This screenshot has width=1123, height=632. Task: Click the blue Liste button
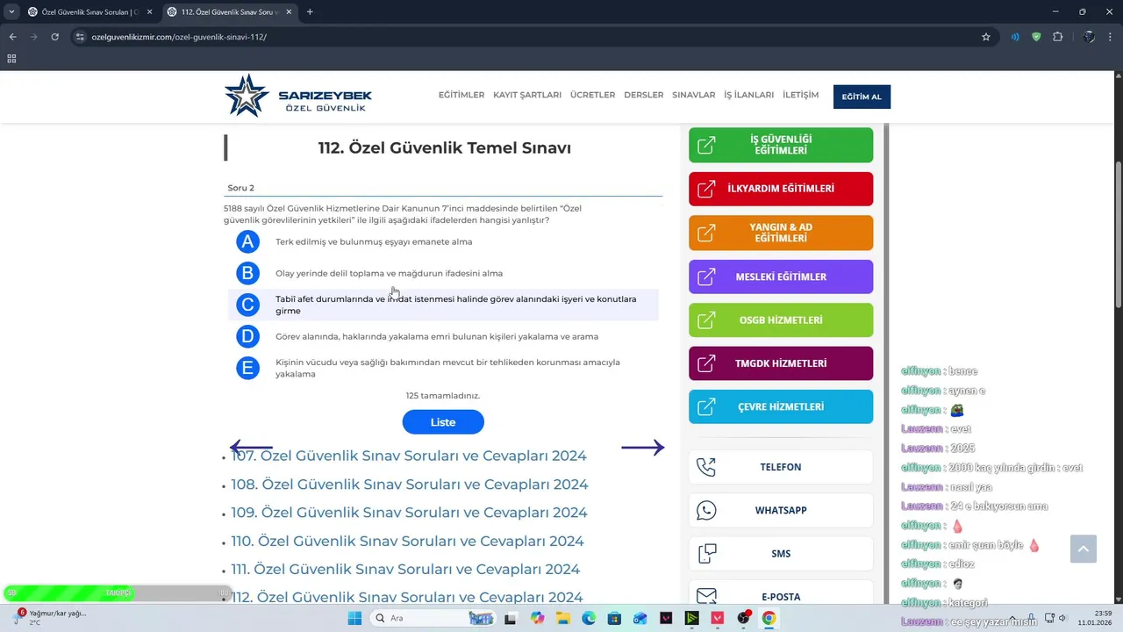(x=443, y=422)
